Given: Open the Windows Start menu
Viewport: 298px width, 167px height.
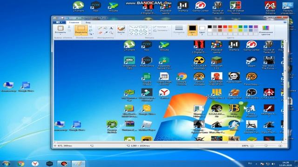Looking at the screenshot, I should [6, 163].
